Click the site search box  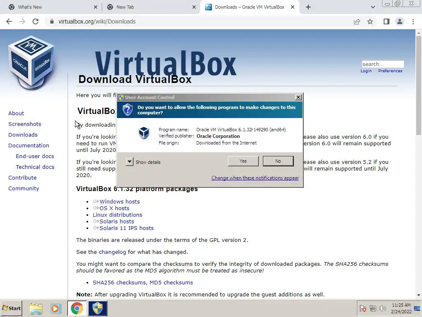click(x=383, y=64)
